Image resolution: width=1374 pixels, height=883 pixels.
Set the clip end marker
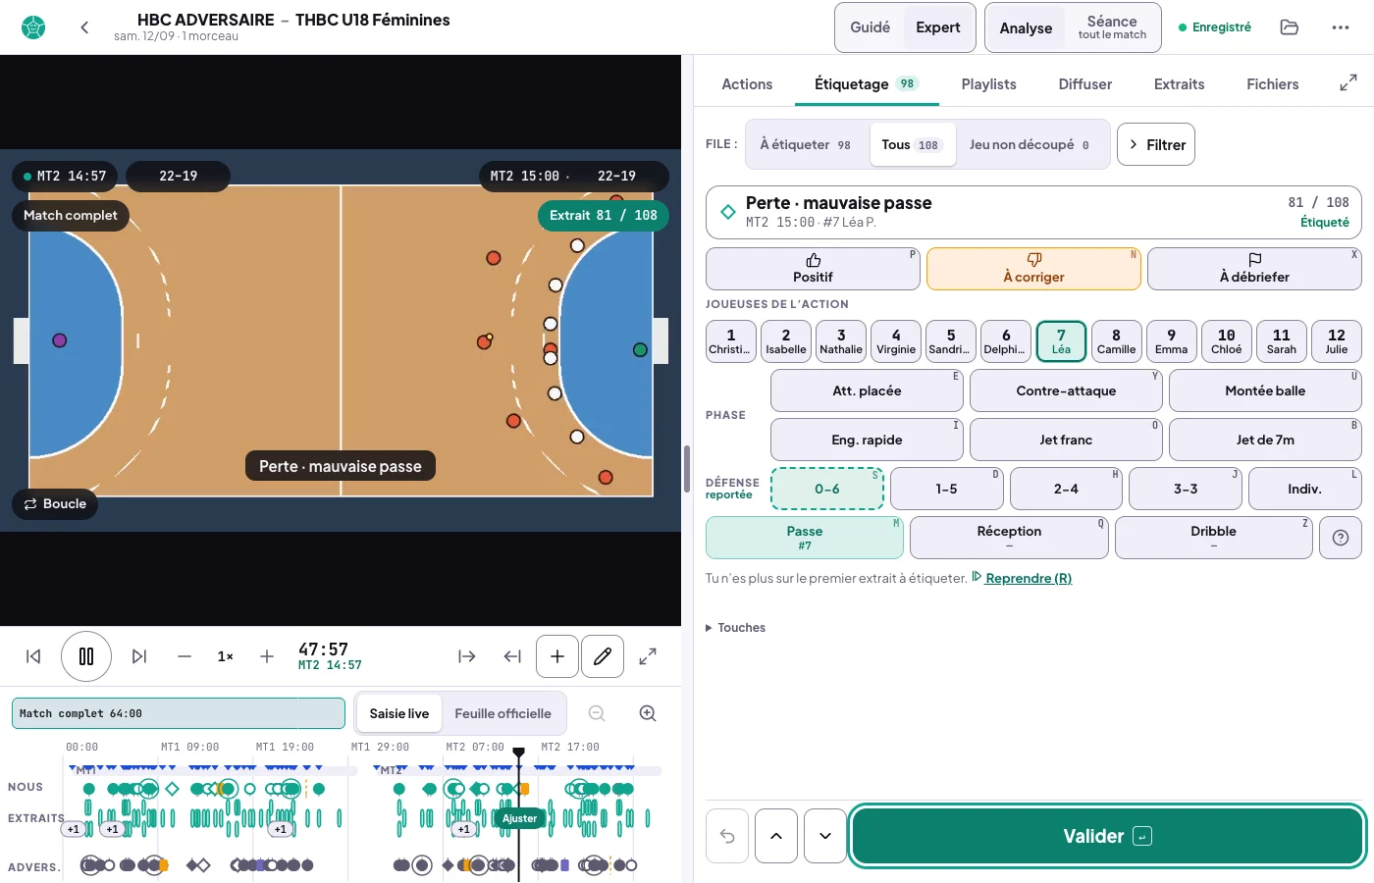(x=512, y=656)
